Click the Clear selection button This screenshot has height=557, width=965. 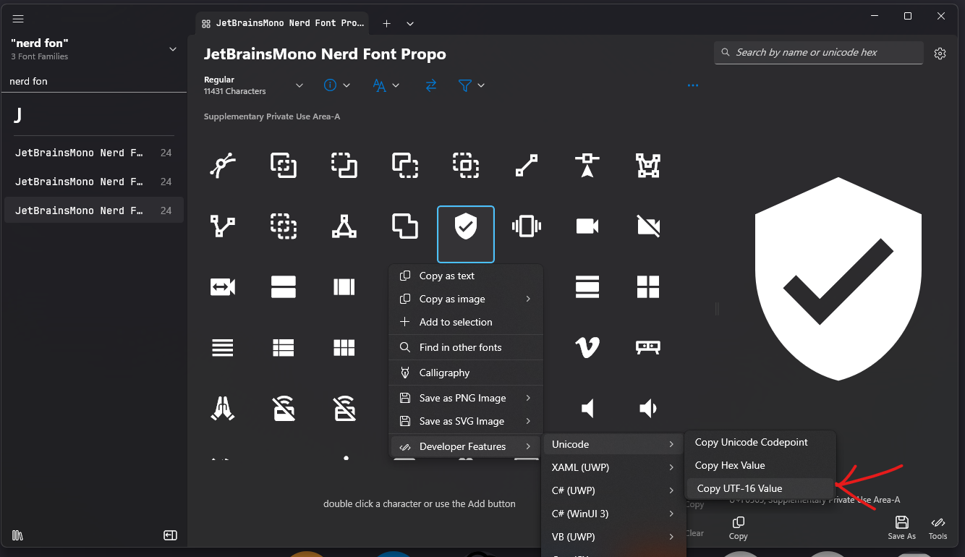[694, 532]
